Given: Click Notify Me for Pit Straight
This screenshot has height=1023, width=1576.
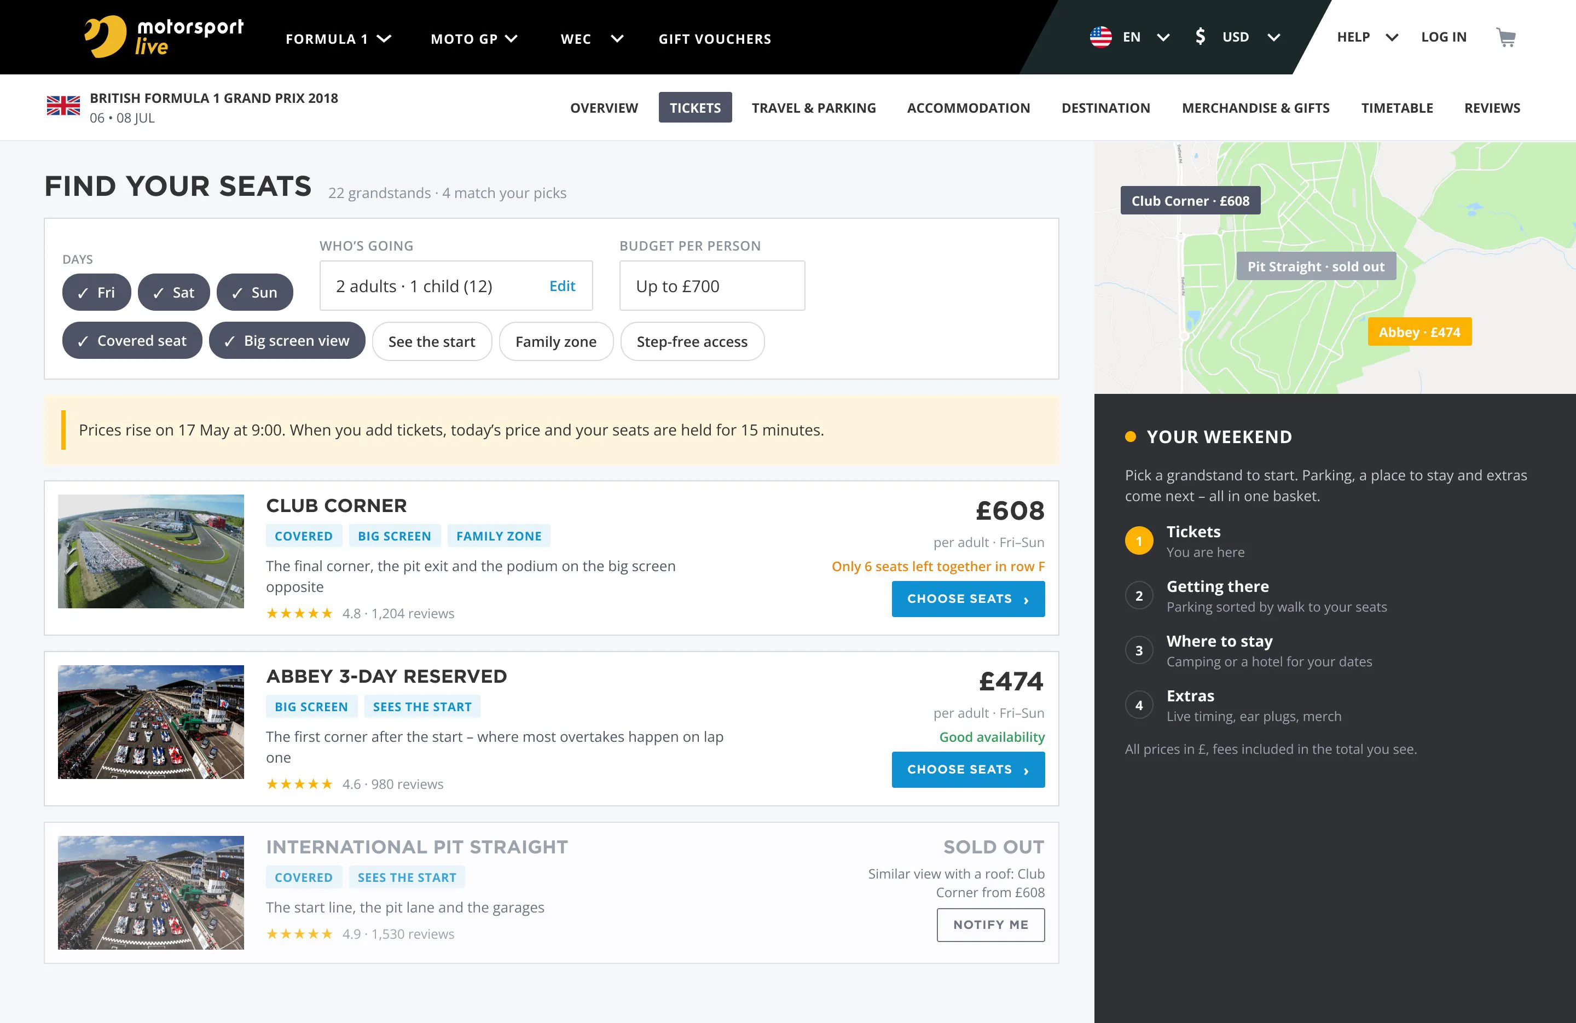Looking at the screenshot, I should click(x=990, y=925).
